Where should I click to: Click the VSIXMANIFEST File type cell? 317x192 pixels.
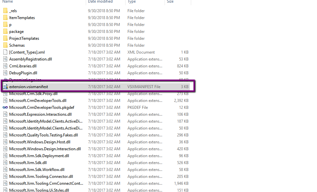click(x=144, y=86)
